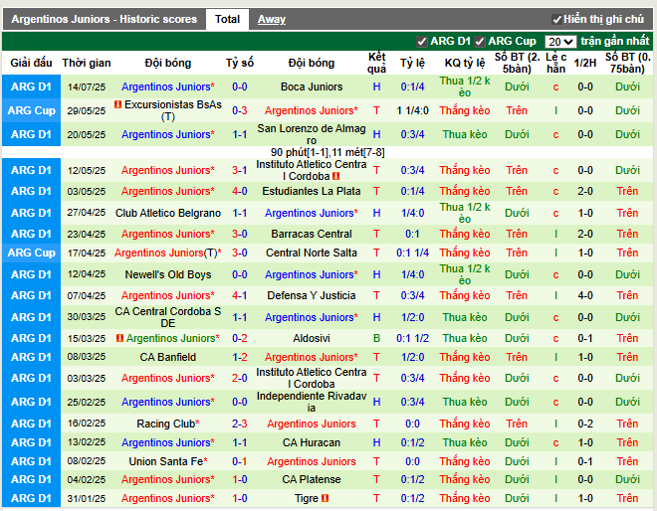This screenshot has height=511, width=657.
Task: Click red card icon next to Instituto 12/05/25
Action: coord(336,176)
